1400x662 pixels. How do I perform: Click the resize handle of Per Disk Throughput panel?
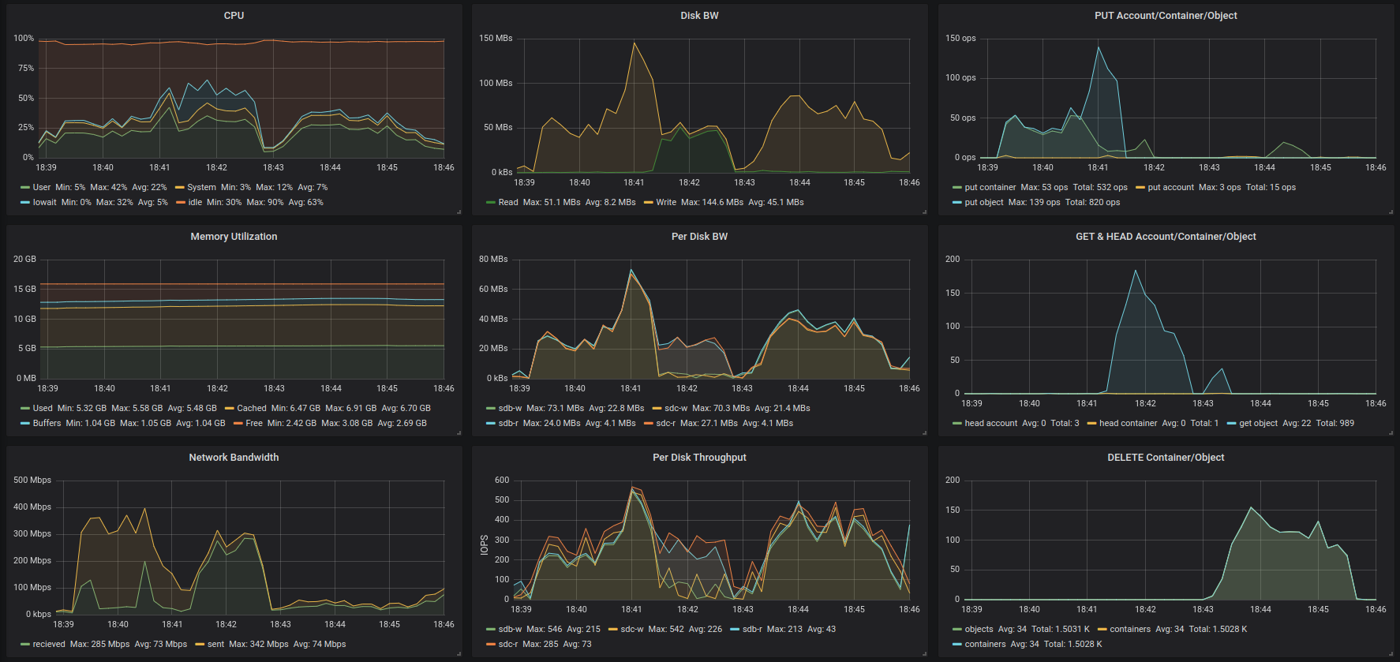click(x=924, y=653)
